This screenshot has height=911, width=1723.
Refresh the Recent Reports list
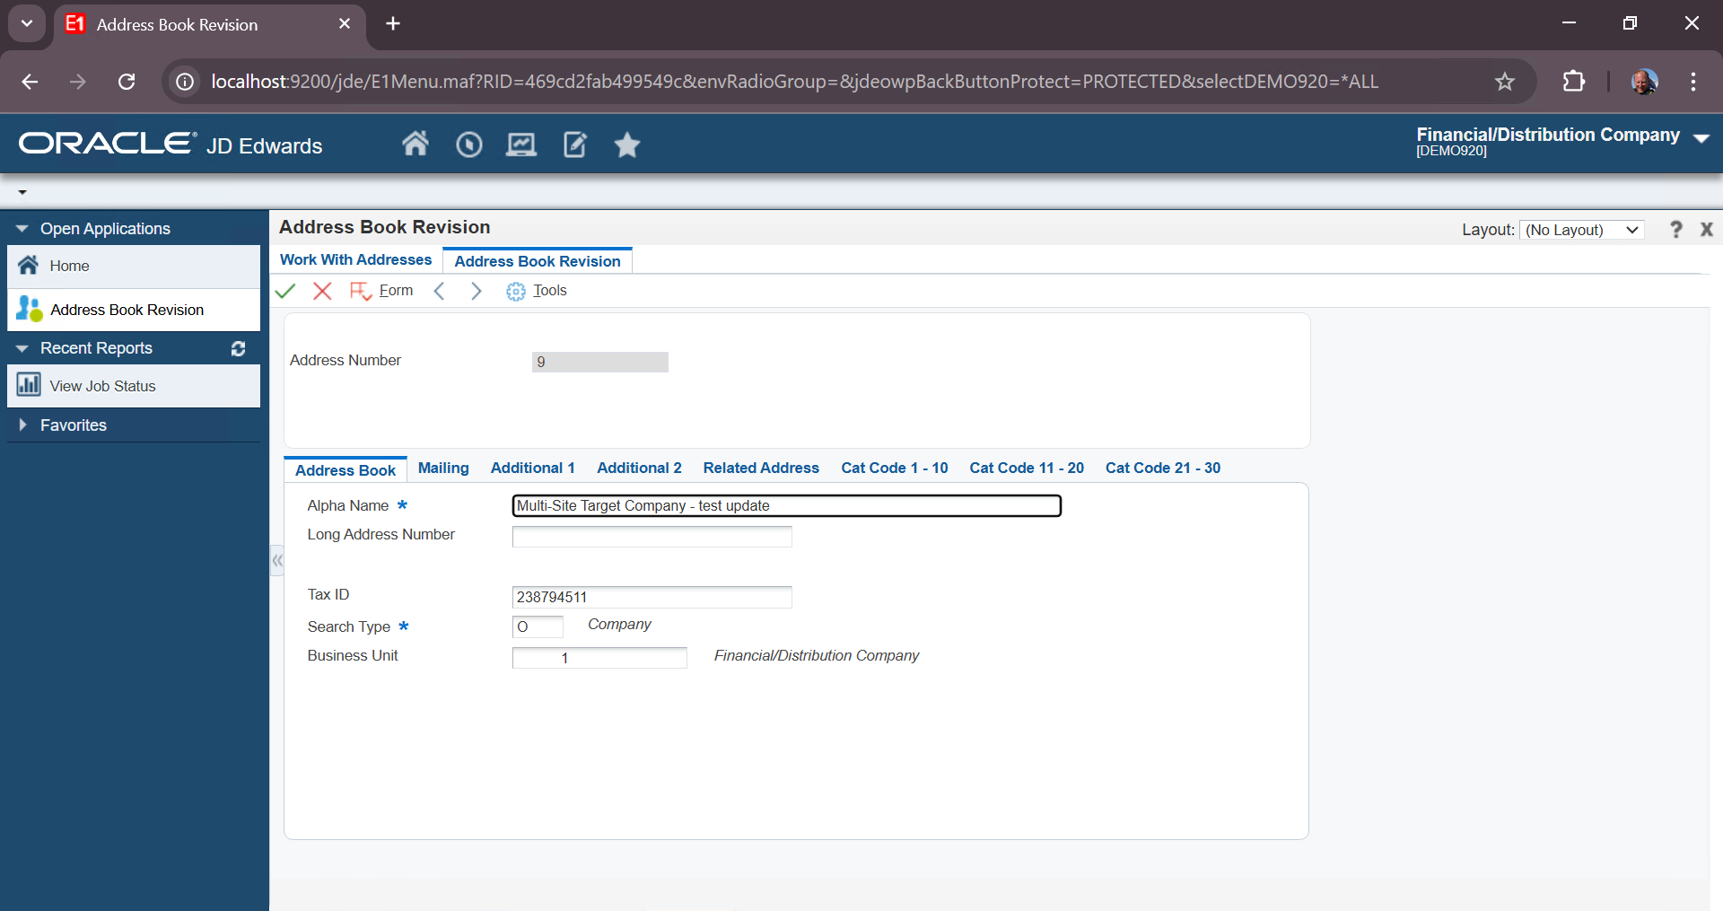coord(238,348)
